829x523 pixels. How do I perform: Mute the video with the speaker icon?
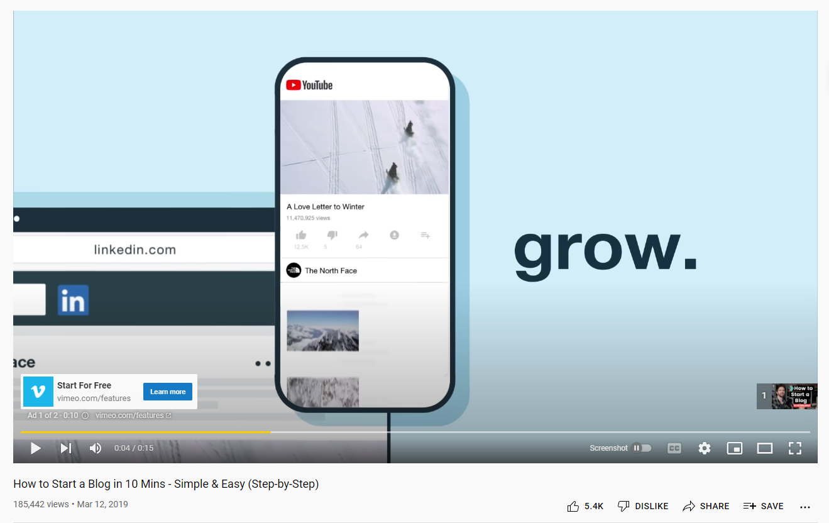tap(96, 448)
